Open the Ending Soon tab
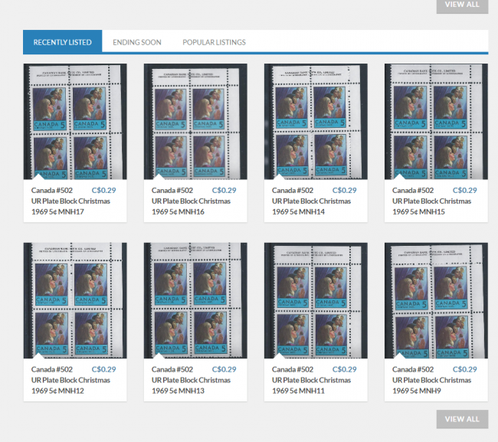Viewport: 498px width, 442px height. click(137, 42)
